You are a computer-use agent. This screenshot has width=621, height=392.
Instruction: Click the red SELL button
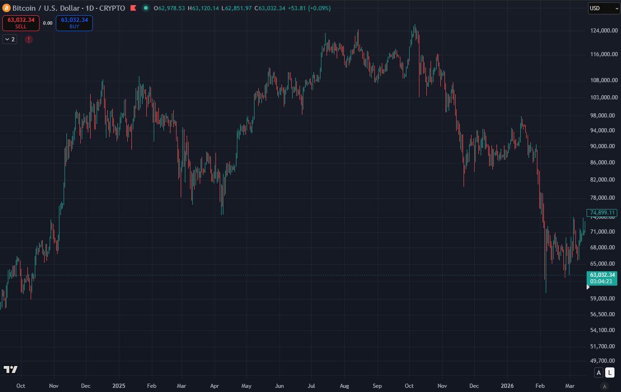(21, 23)
